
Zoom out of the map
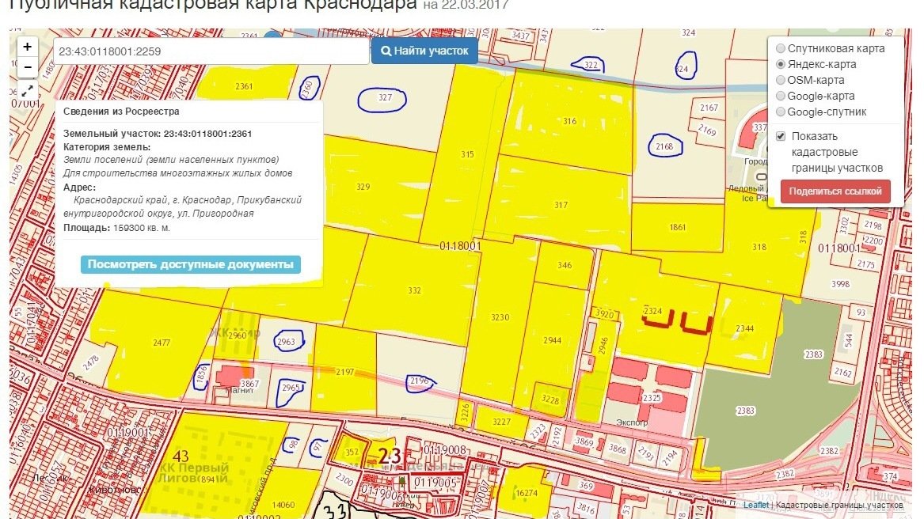(x=27, y=67)
